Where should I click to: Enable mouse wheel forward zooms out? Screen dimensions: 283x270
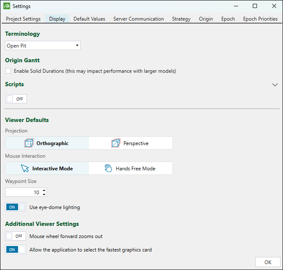(x=16, y=236)
